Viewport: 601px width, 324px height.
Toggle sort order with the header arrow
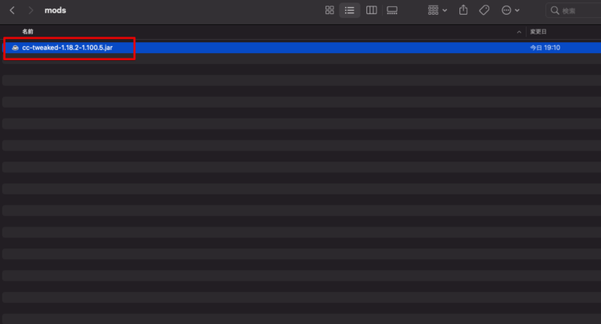[519, 31]
